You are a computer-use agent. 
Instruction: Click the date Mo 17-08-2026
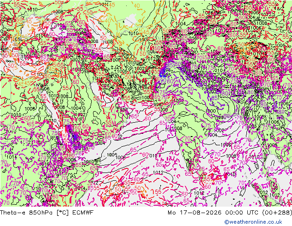[194, 212]
